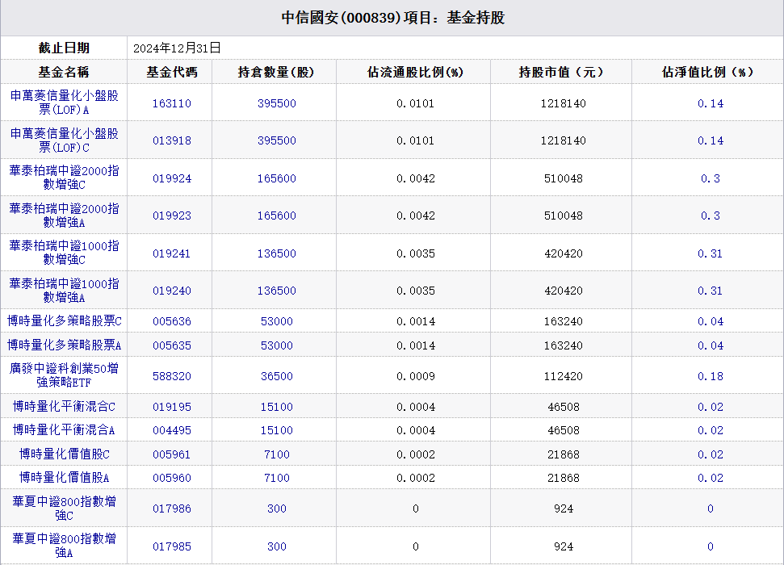Click fund code 019924
This screenshot has height=565, width=784.
coord(171,178)
